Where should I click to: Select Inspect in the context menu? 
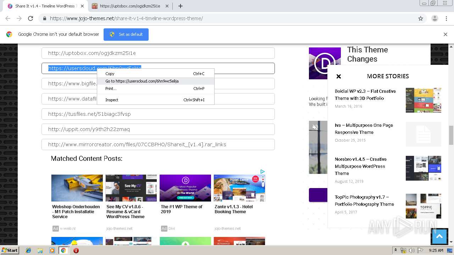click(156, 100)
